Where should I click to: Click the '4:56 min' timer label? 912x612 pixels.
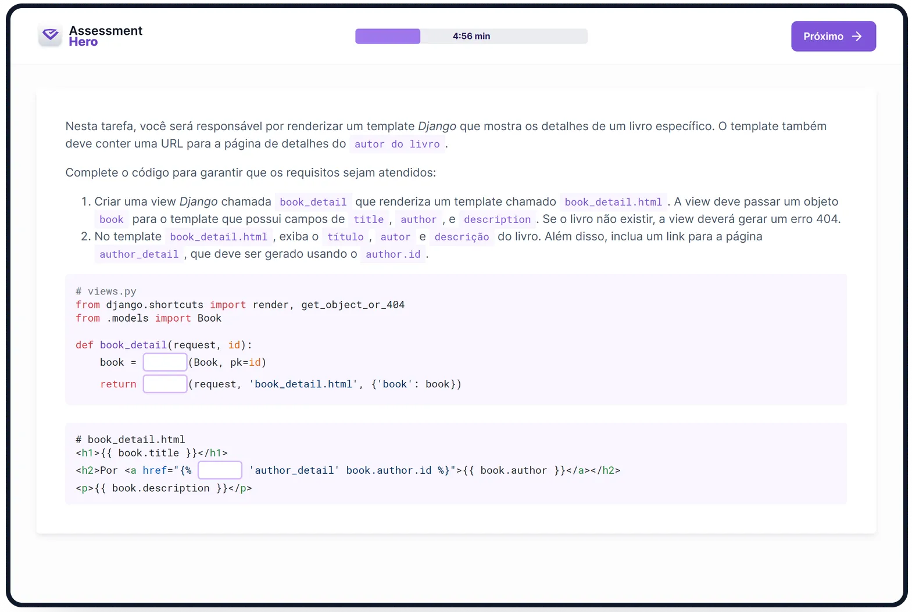(x=471, y=36)
